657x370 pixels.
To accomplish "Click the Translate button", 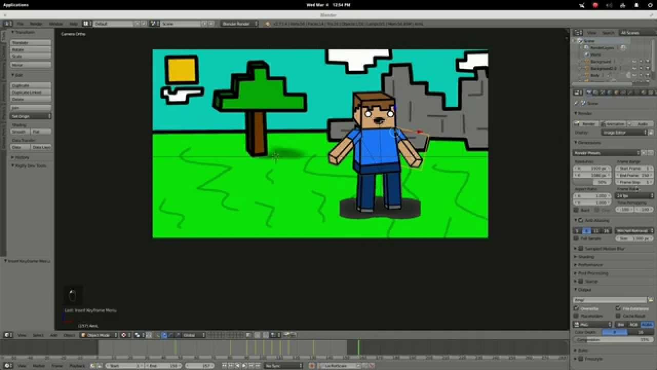I will click(x=31, y=43).
